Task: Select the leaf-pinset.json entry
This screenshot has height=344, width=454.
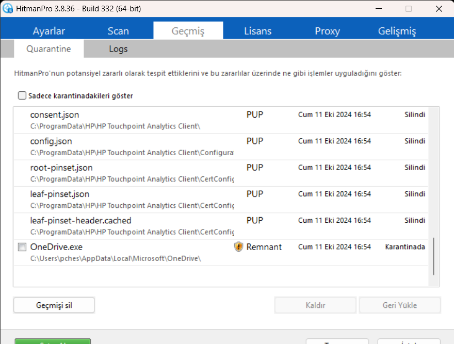Action: click(221, 200)
